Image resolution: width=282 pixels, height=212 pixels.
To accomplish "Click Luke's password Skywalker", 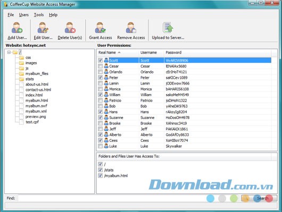I will [174, 146].
